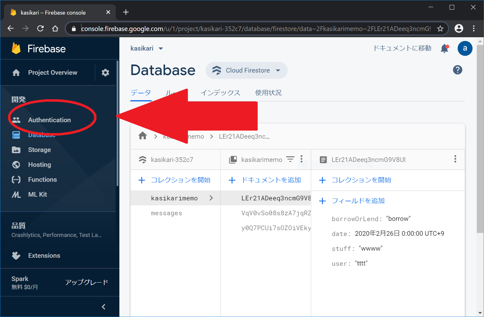Click ドキュメントに移動 link
This screenshot has height=317, width=484.
(x=402, y=48)
